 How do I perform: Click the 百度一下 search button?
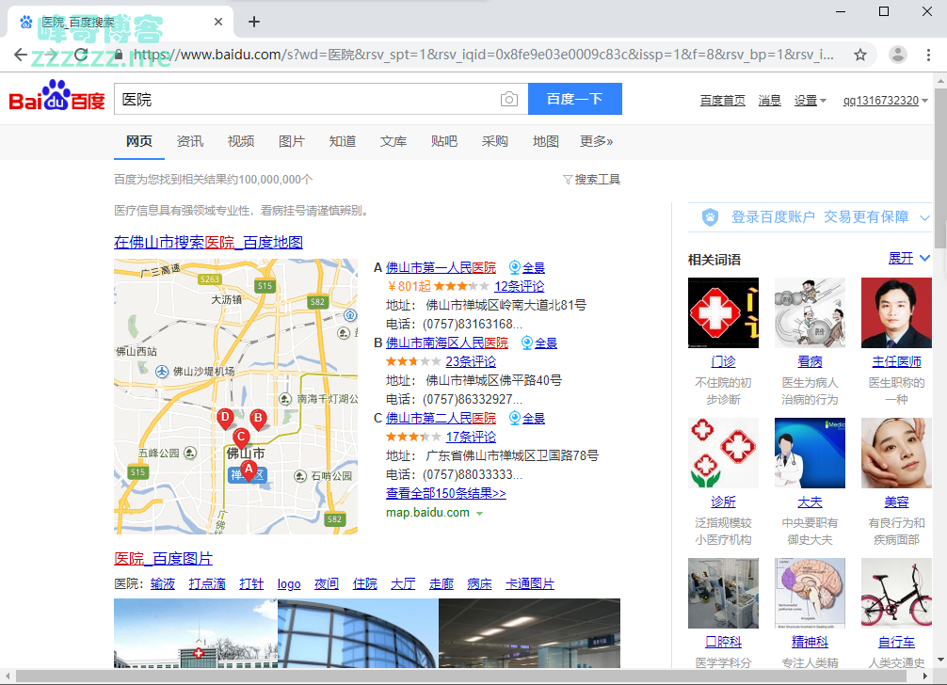575,99
